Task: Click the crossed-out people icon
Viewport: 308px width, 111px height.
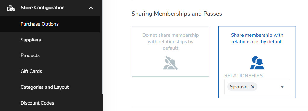Action: click(170, 63)
